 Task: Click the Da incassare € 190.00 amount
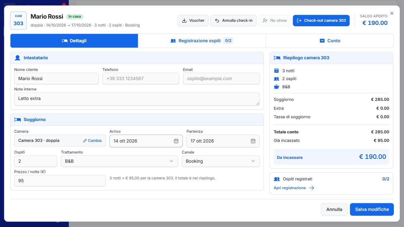tap(372, 157)
